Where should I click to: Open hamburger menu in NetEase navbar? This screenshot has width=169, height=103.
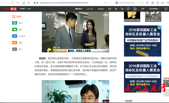pos(166,9)
